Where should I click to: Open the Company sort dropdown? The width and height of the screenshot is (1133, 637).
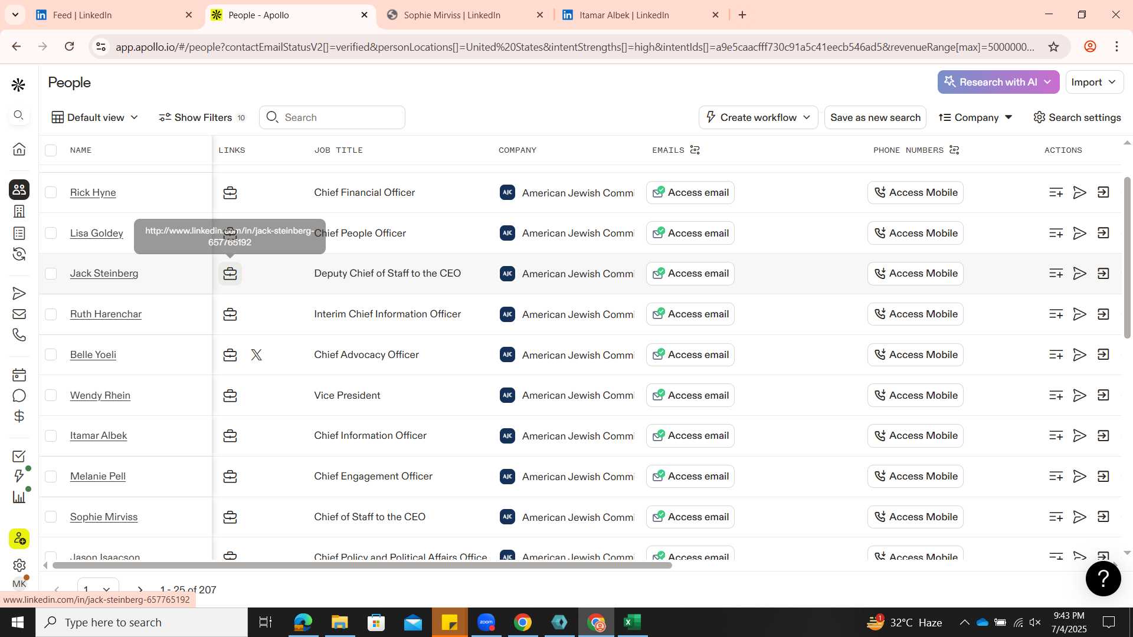[975, 117]
